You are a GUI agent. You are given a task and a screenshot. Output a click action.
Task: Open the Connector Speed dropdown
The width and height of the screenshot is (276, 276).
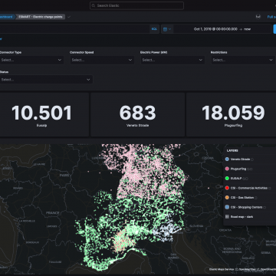(x=102, y=60)
